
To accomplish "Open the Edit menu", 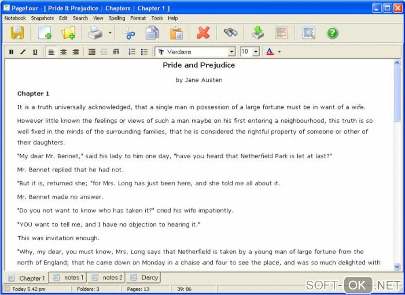I will 63,18.
